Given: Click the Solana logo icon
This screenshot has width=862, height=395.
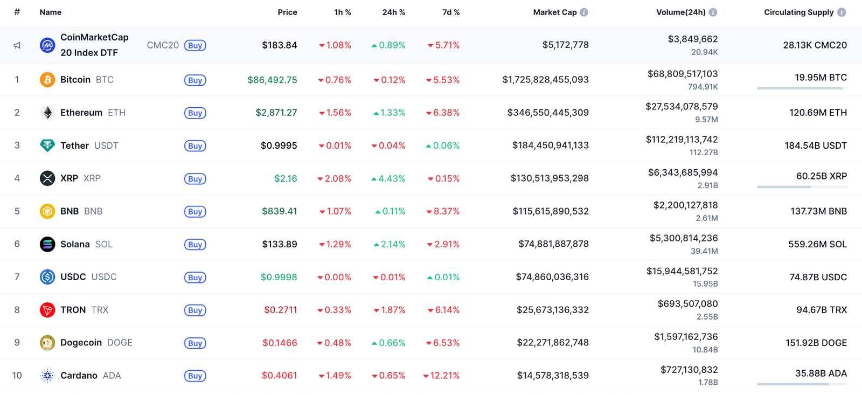Looking at the screenshot, I should 47,244.
